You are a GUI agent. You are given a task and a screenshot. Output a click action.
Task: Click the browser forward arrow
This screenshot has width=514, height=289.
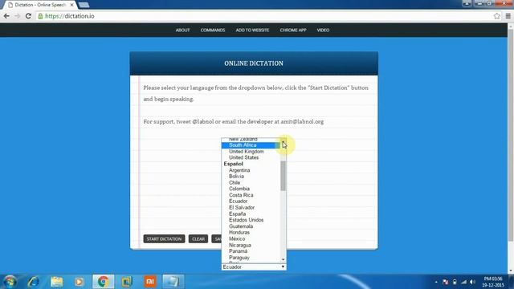tap(18, 16)
